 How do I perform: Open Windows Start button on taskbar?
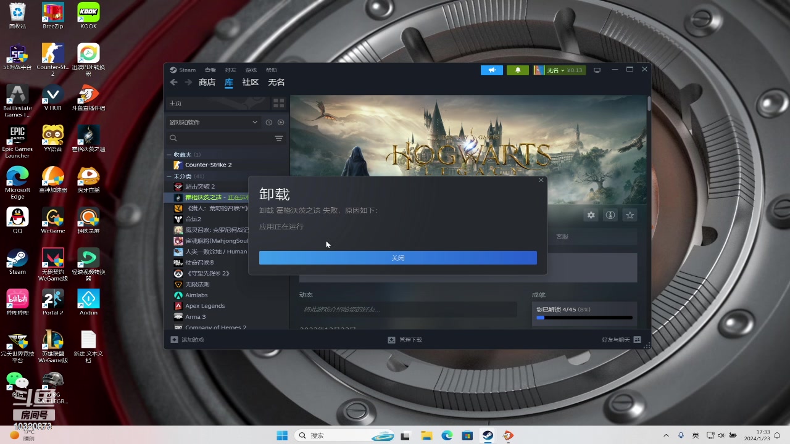point(282,435)
